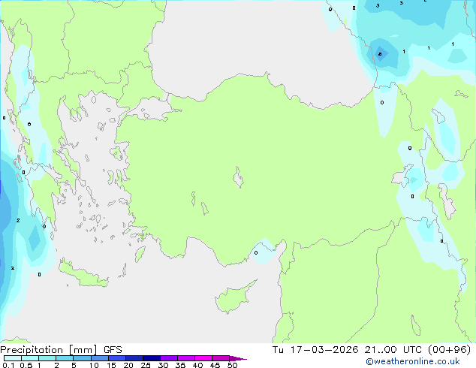This screenshot has width=476, height=368.
Task: Pick the 15–20 mm legend swatch
Action: [117, 358]
